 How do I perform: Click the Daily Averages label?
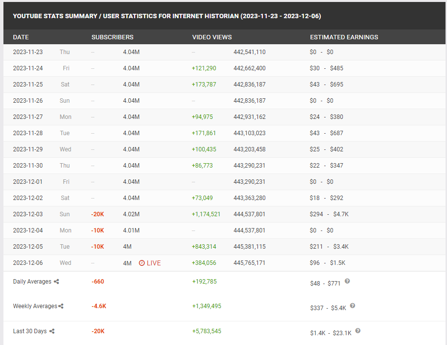(32, 282)
